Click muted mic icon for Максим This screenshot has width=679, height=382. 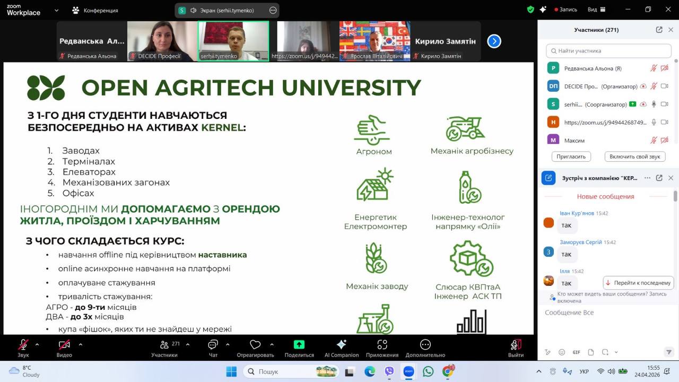654,141
